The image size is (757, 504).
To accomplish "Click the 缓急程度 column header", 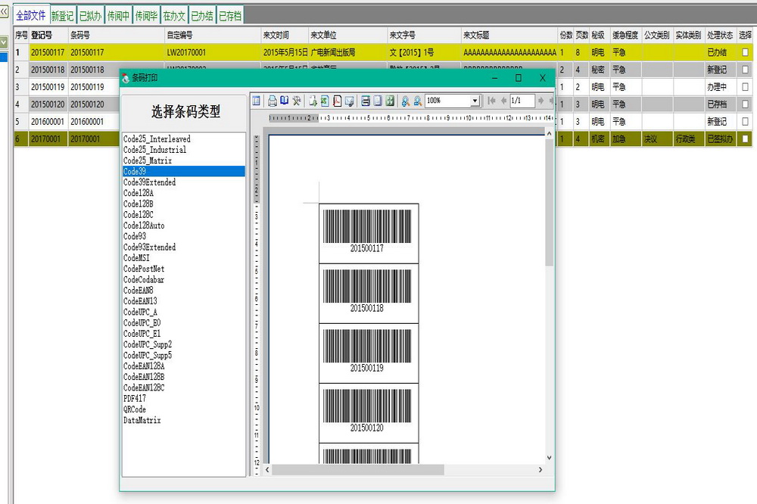I will (625, 35).
